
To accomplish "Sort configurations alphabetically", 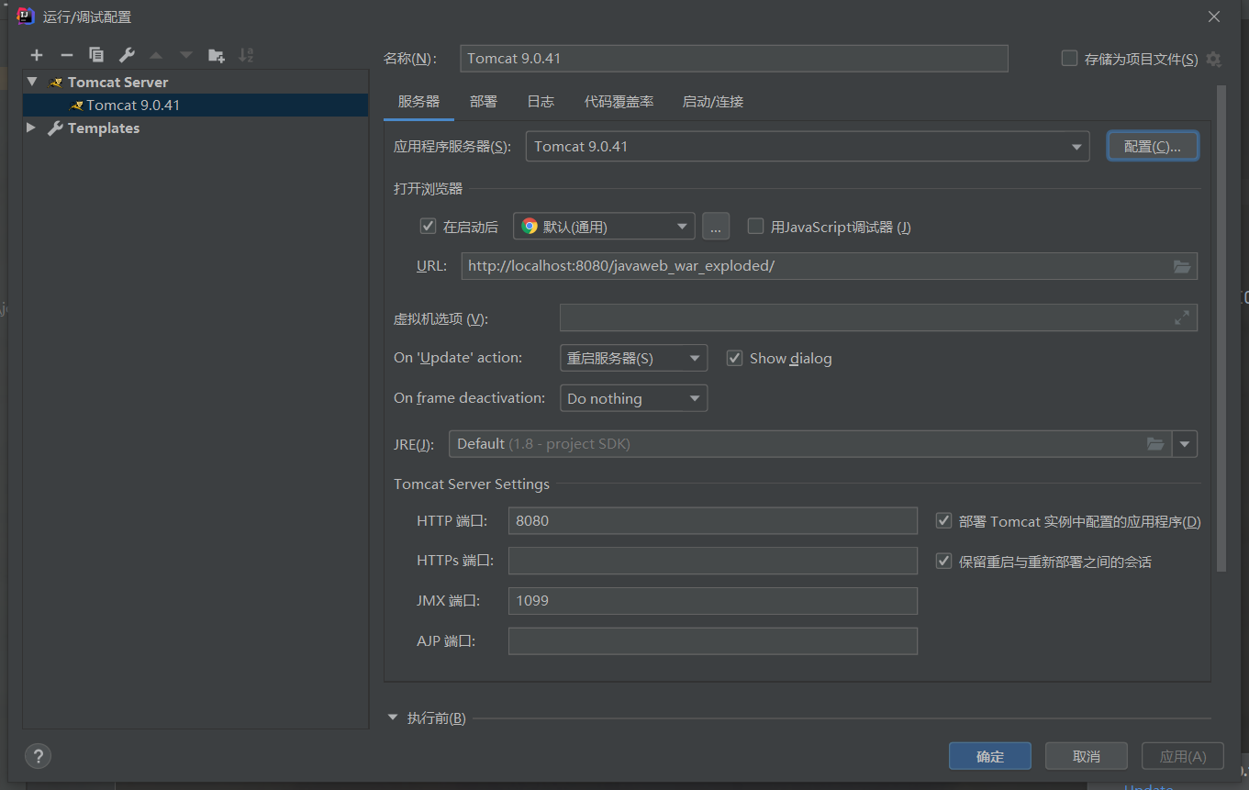I will (246, 55).
